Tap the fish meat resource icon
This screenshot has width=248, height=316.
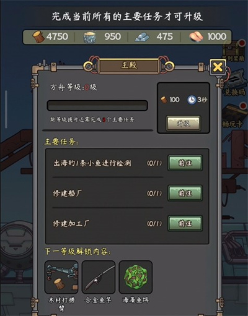click(196, 37)
